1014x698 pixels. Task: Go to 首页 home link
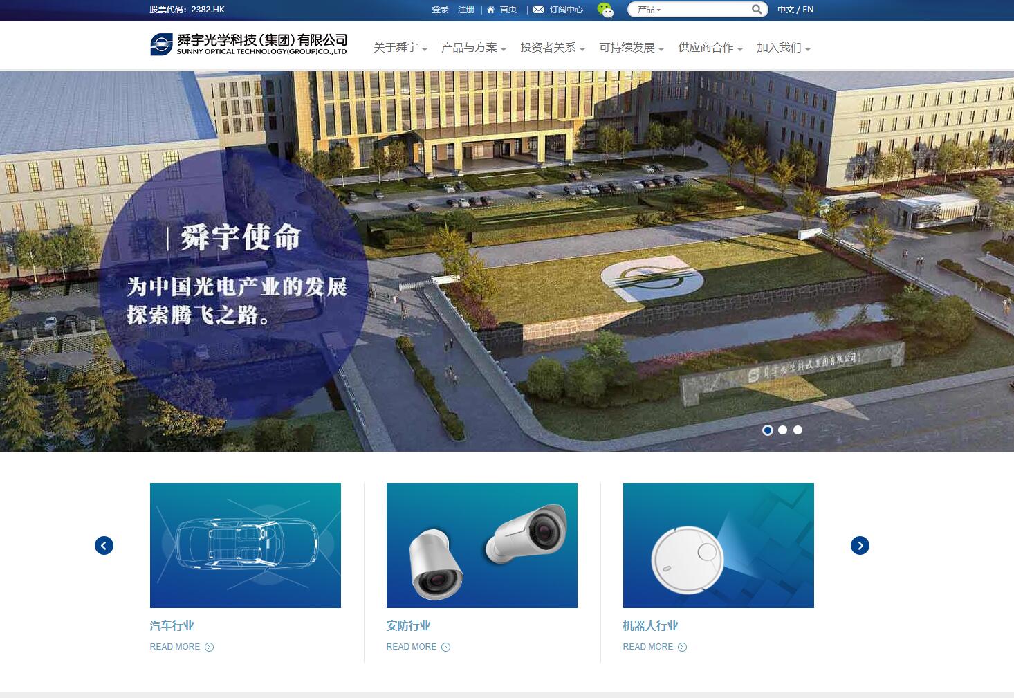click(508, 10)
